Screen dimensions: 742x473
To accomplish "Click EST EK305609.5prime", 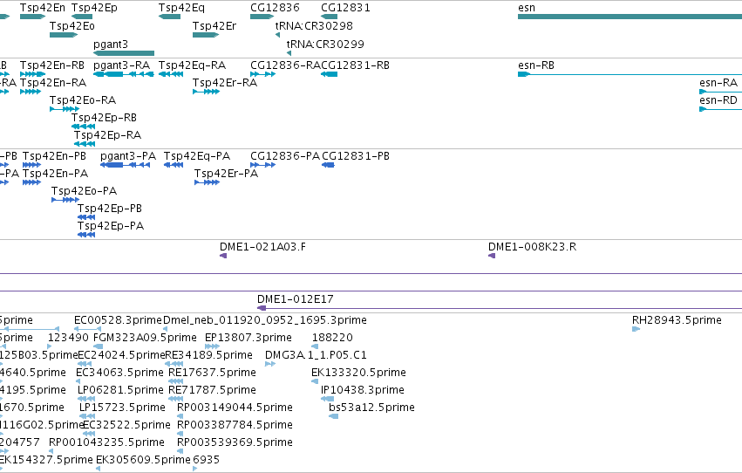I will pyautogui.click(x=98, y=469).
